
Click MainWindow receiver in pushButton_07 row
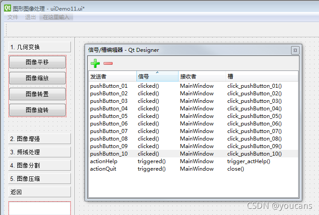[197, 131]
